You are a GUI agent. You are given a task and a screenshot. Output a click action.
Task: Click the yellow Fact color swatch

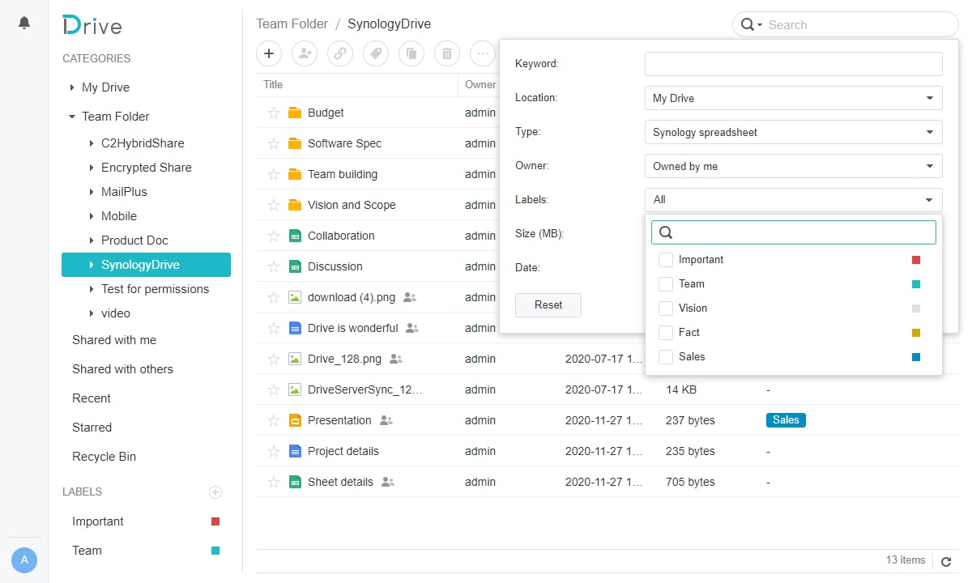[x=916, y=333]
